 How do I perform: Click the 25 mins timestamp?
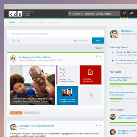[x=22, y=129]
